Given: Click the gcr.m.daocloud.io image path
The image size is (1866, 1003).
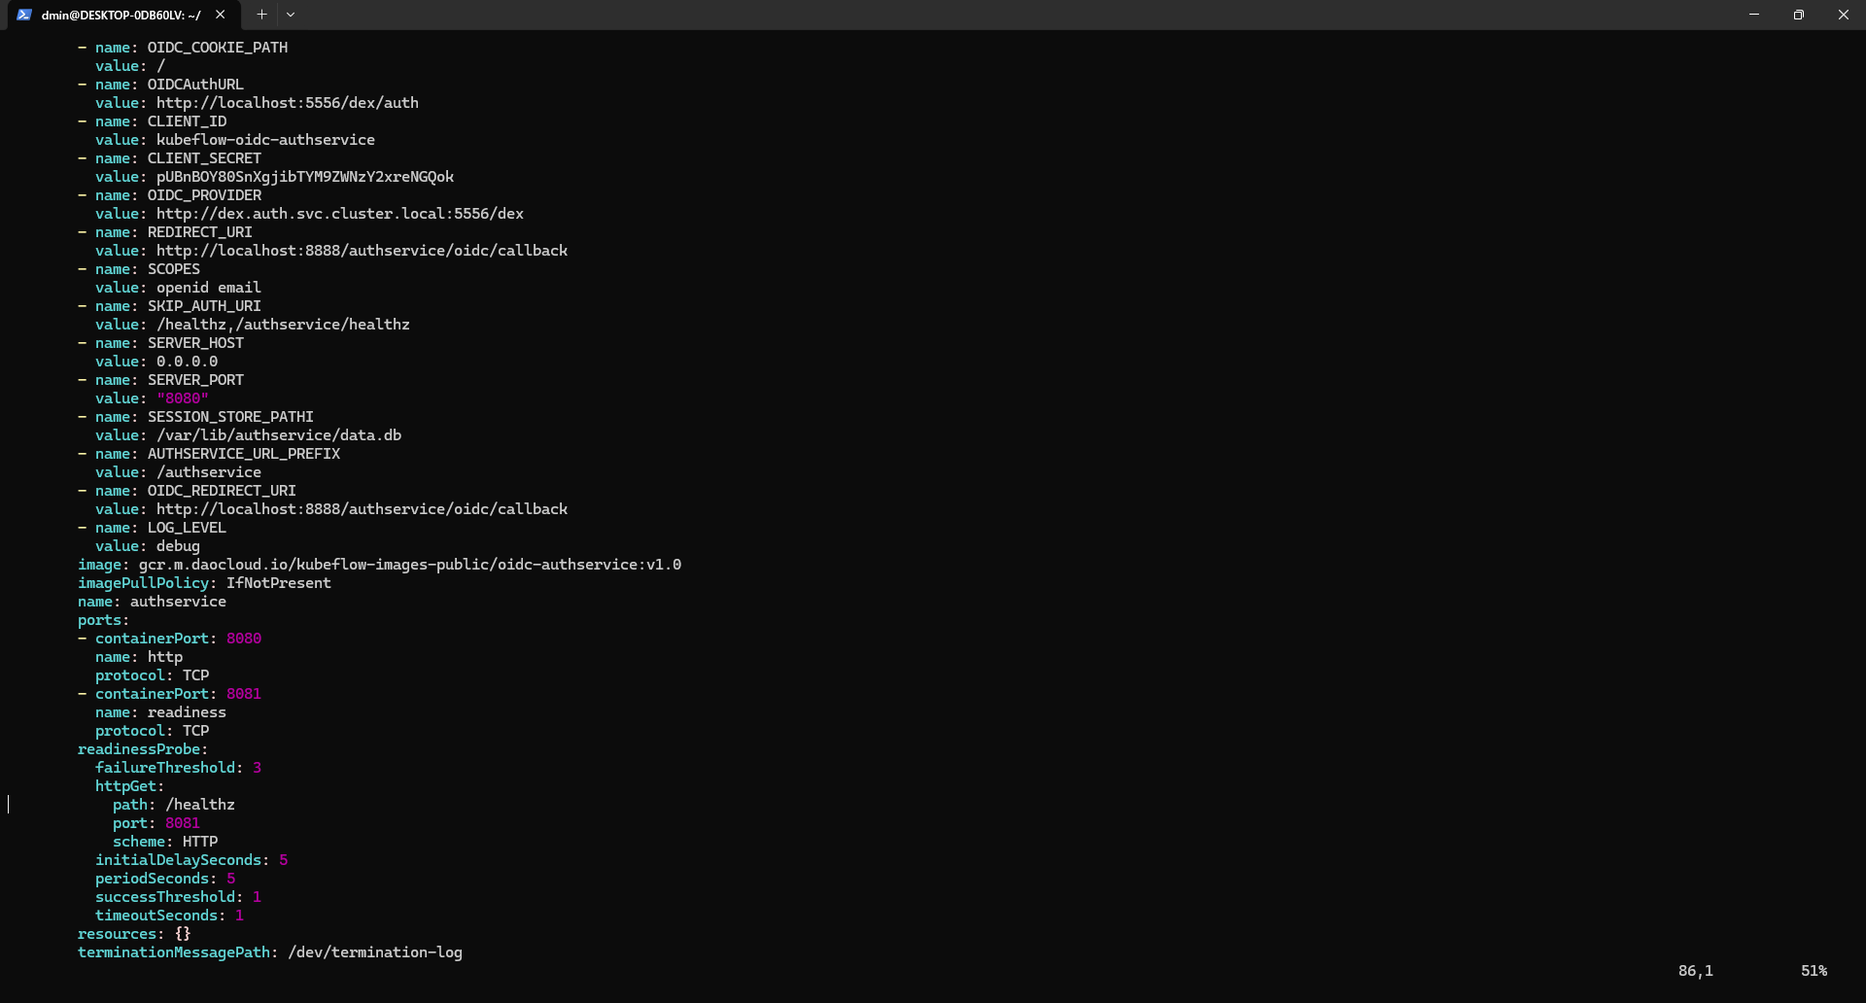Looking at the screenshot, I should coord(410,565).
